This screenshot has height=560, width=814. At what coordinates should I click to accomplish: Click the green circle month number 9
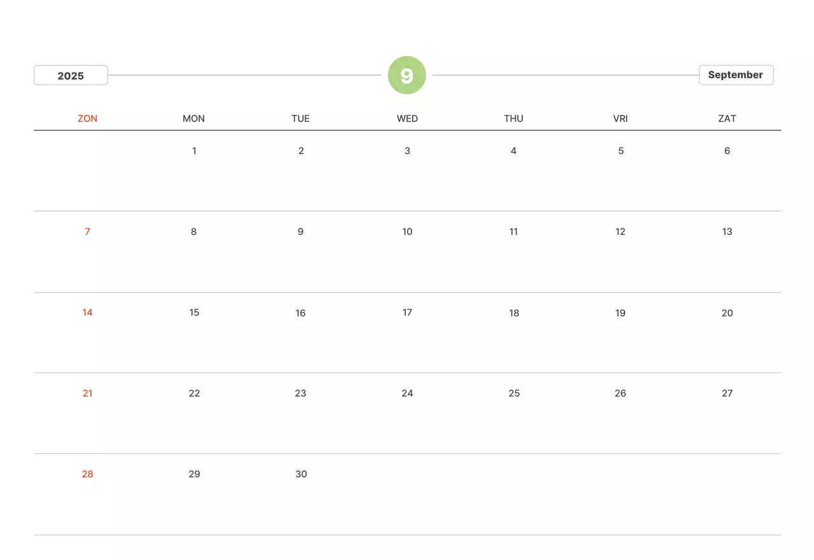[x=407, y=76]
